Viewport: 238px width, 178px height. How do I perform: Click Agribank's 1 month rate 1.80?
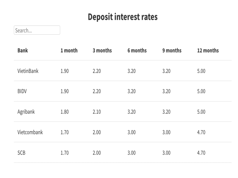coord(65,112)
